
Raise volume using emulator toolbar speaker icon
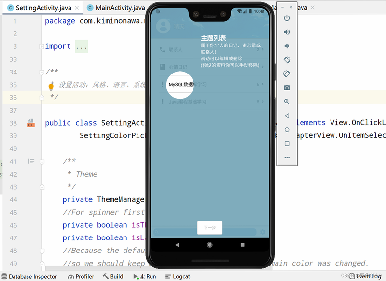coord(287,32)
